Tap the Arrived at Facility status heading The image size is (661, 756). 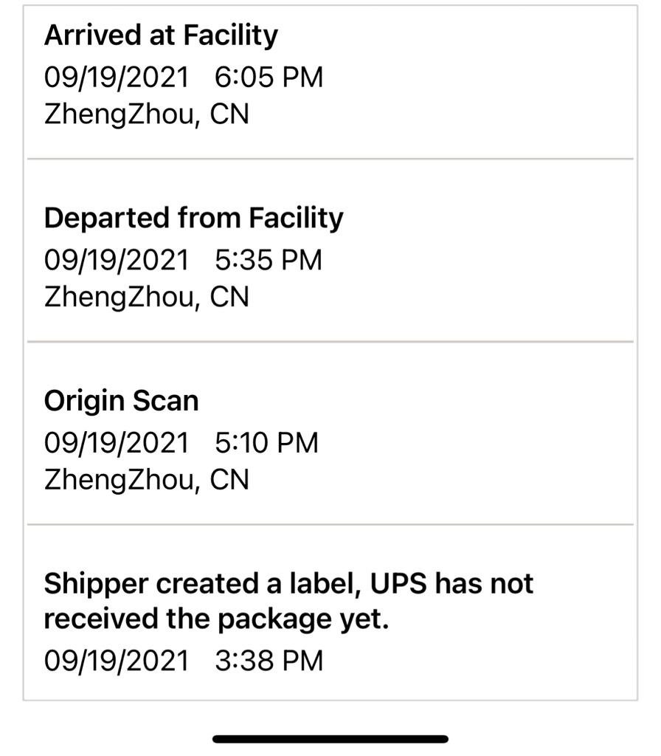(x=161, y=35)
